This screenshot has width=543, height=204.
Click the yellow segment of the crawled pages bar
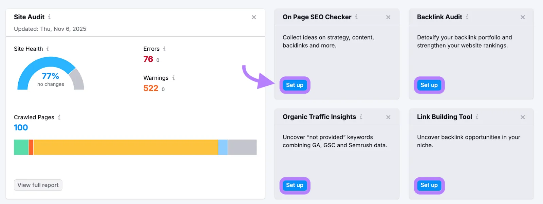click(x=126, y=147)
